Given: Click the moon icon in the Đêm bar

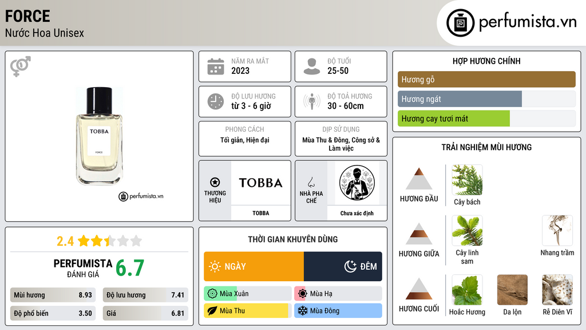Looking at the screenshot, I should pyautogui.click(x=350, y=266).
